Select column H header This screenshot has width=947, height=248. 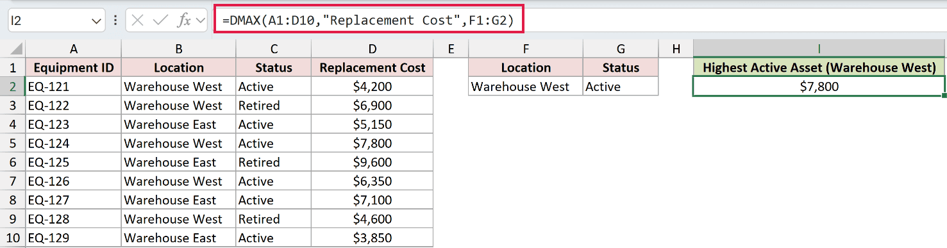[x=676, y=49]
